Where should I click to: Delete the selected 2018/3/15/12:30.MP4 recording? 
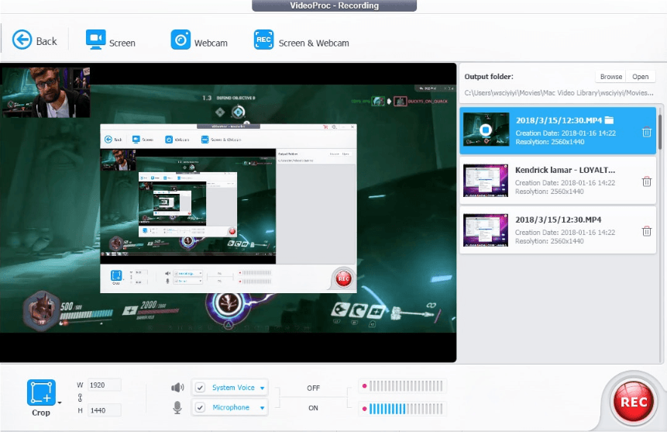[646, 132]
